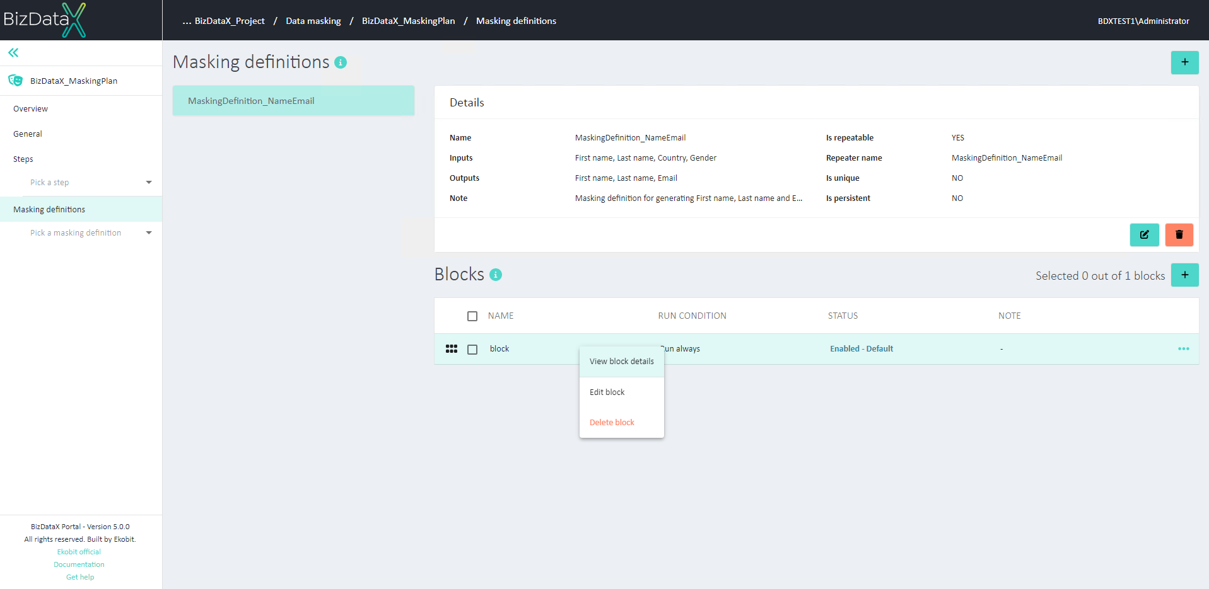Click the truncated Note value in Details
Screen dimensions: 1209x589
689,198
